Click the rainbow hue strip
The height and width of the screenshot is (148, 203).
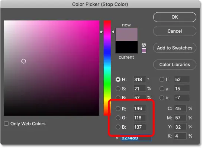click(107, 68)
